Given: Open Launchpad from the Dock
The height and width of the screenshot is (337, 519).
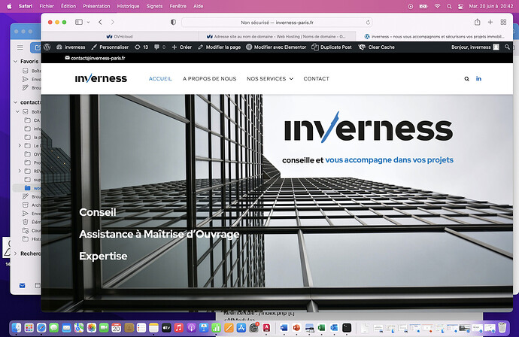Looking at the screenshot, I should point(29,328).
